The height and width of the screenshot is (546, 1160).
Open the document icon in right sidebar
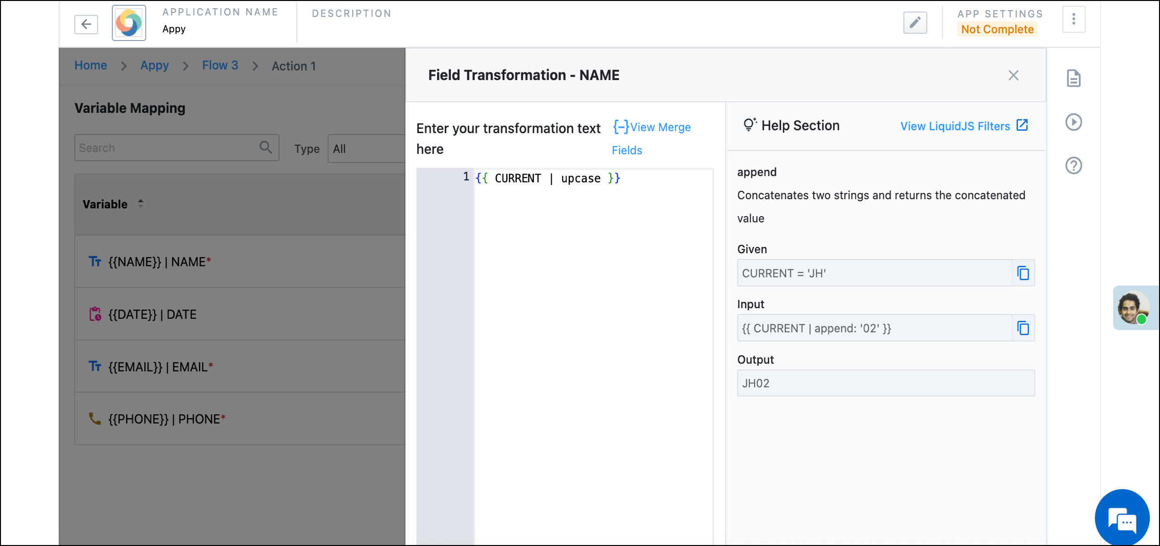coord(1073,78)
